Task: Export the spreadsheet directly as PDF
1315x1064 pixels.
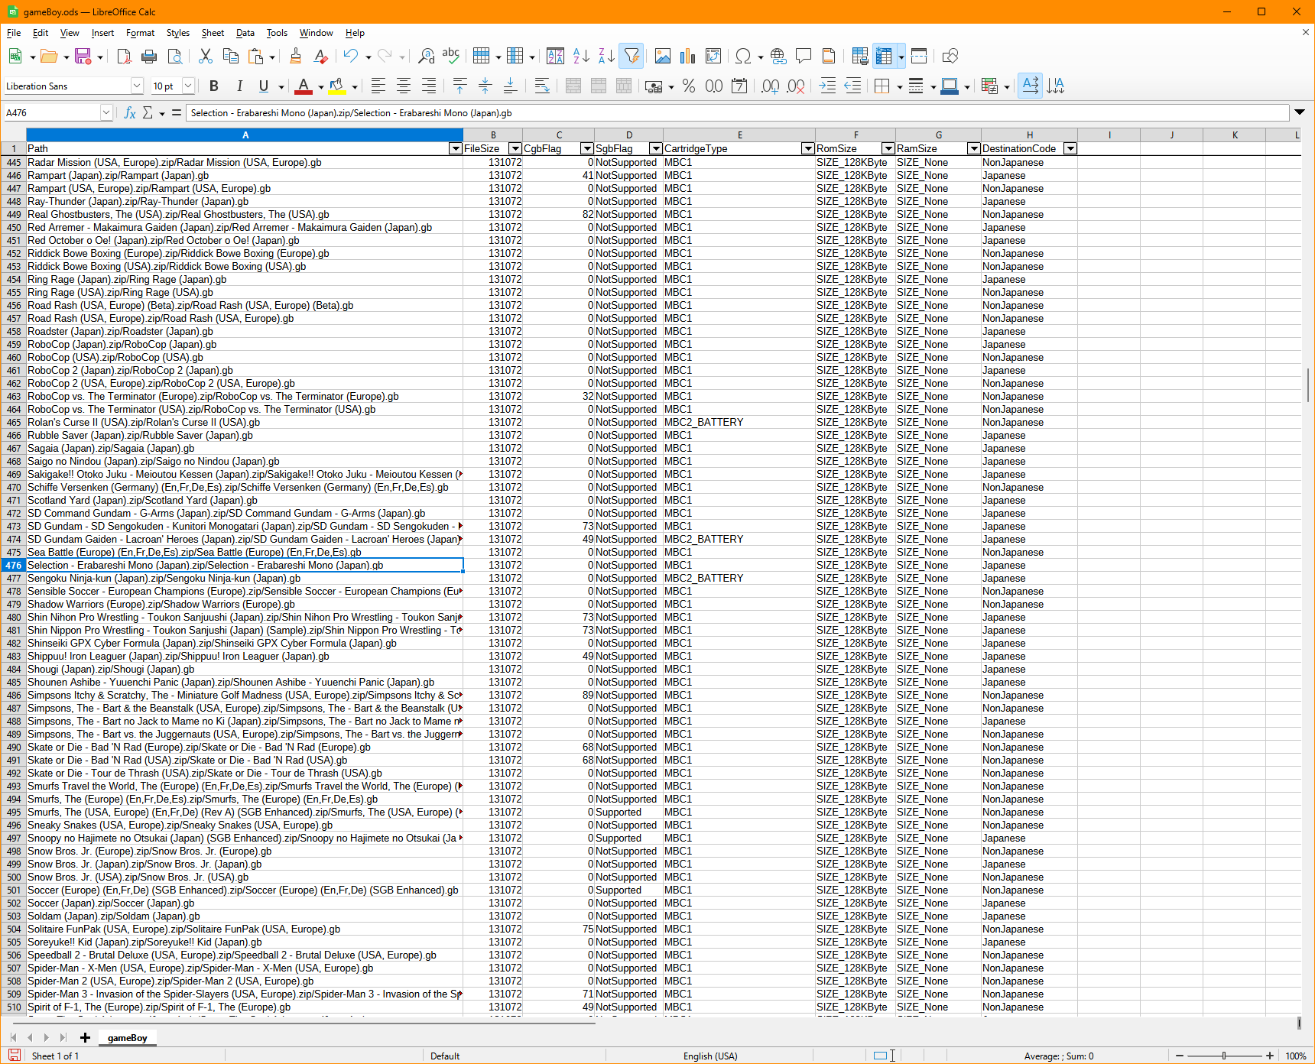Action: tap(124, 56)
